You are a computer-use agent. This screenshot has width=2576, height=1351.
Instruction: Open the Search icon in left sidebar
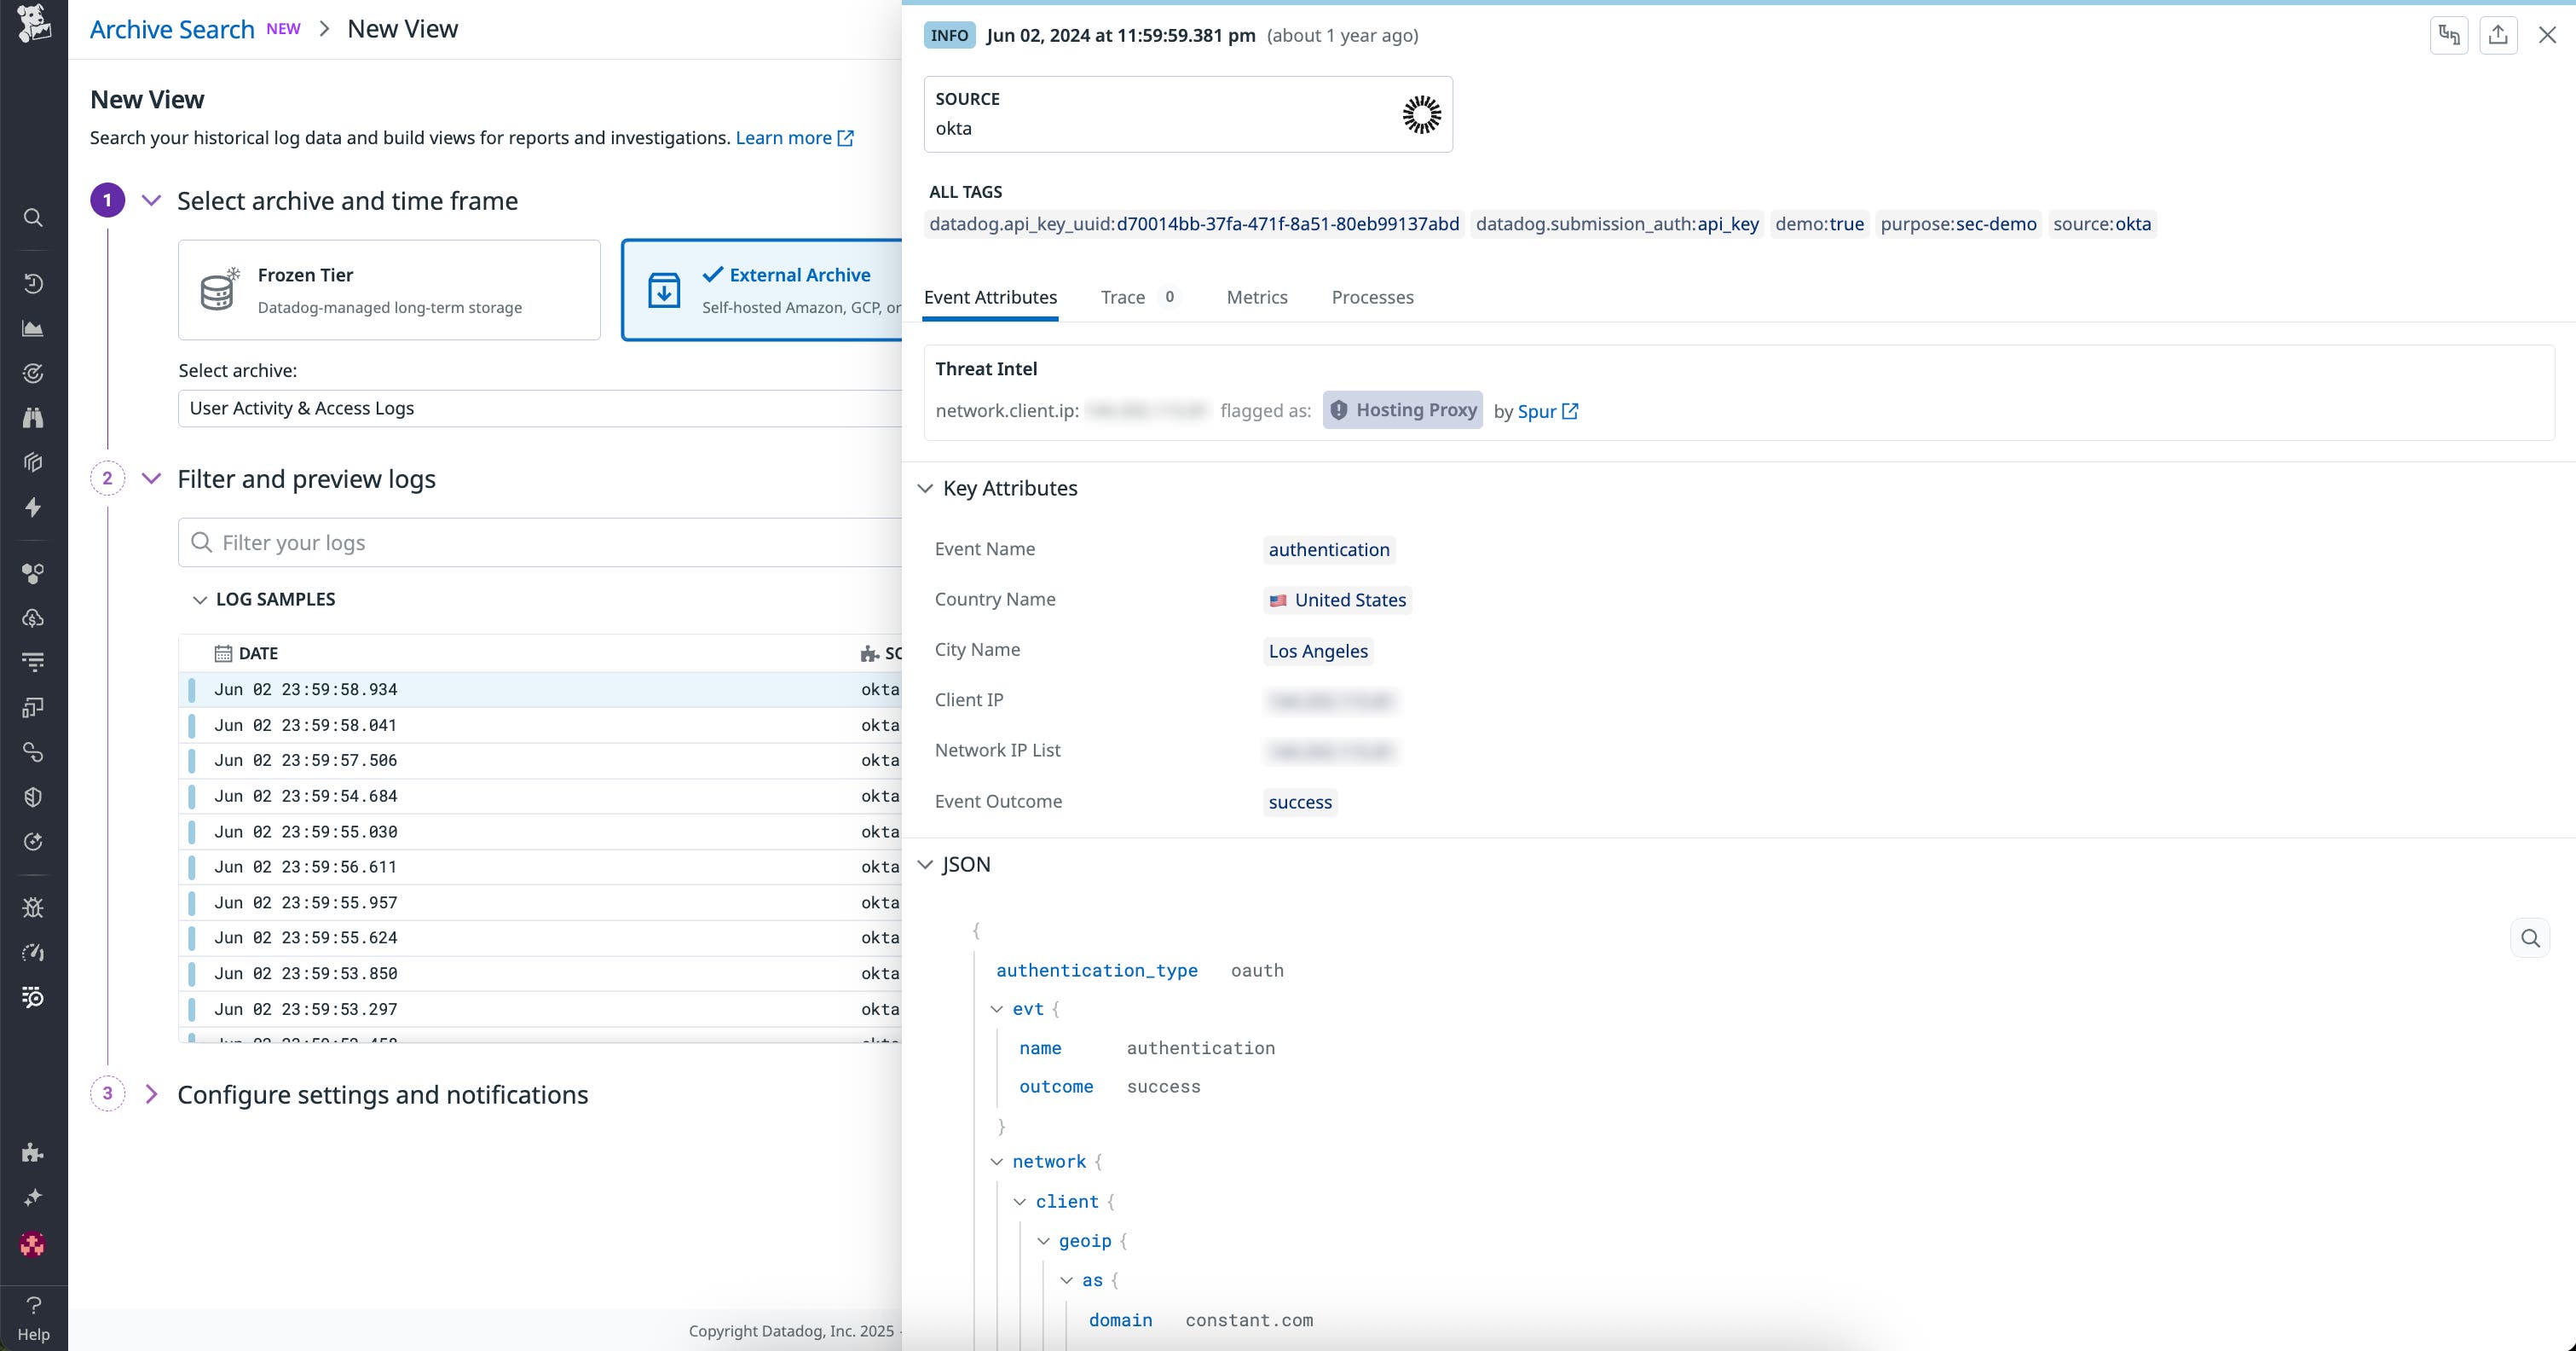33,217
